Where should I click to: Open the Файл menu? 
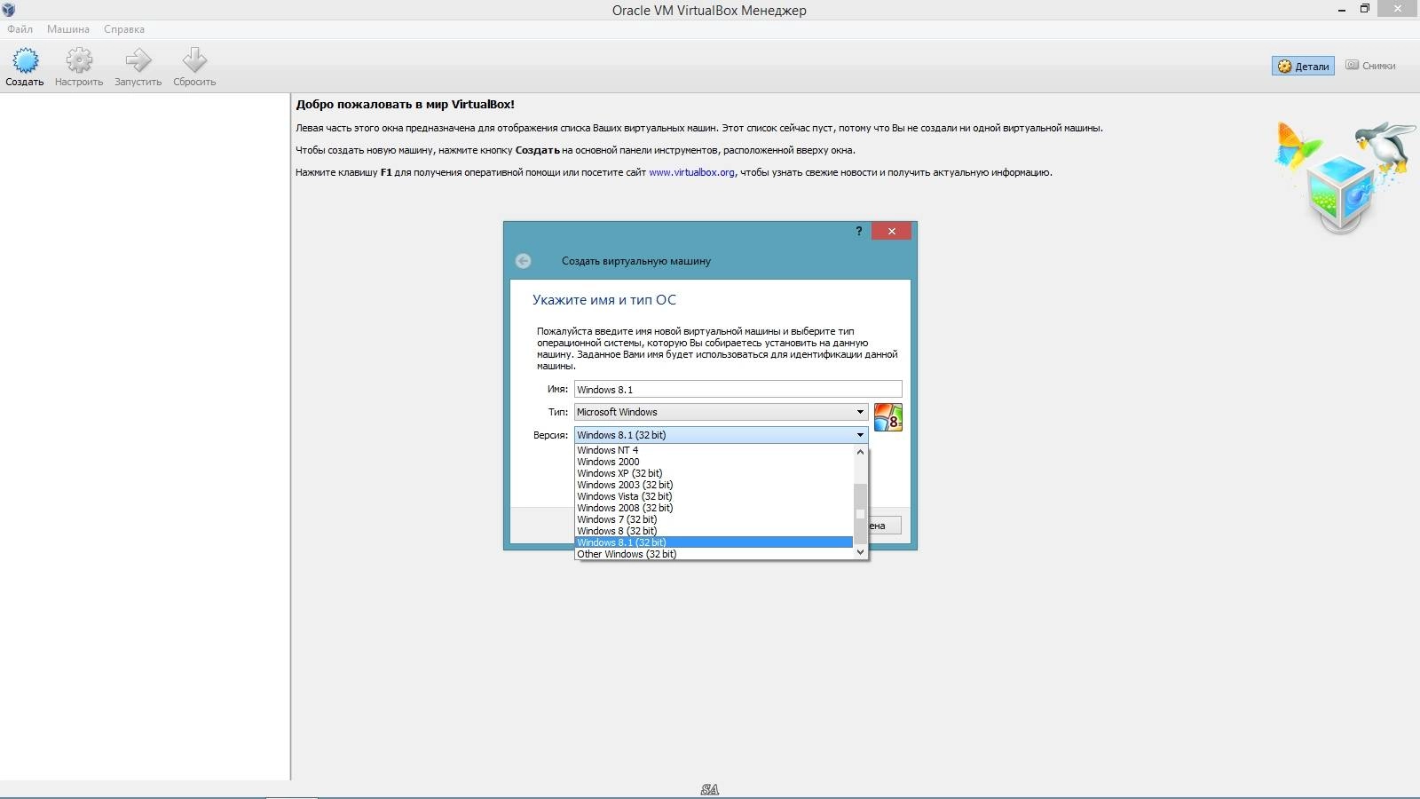(x=20, y=29)
